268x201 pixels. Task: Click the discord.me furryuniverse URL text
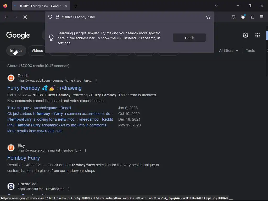click(41, 189)
